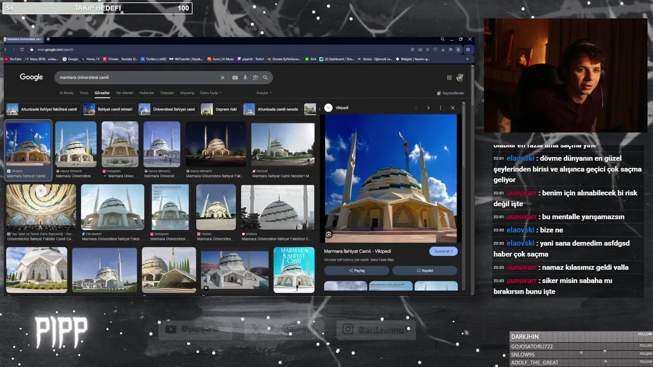Open the Home / X bookmark

click(90, 59)
